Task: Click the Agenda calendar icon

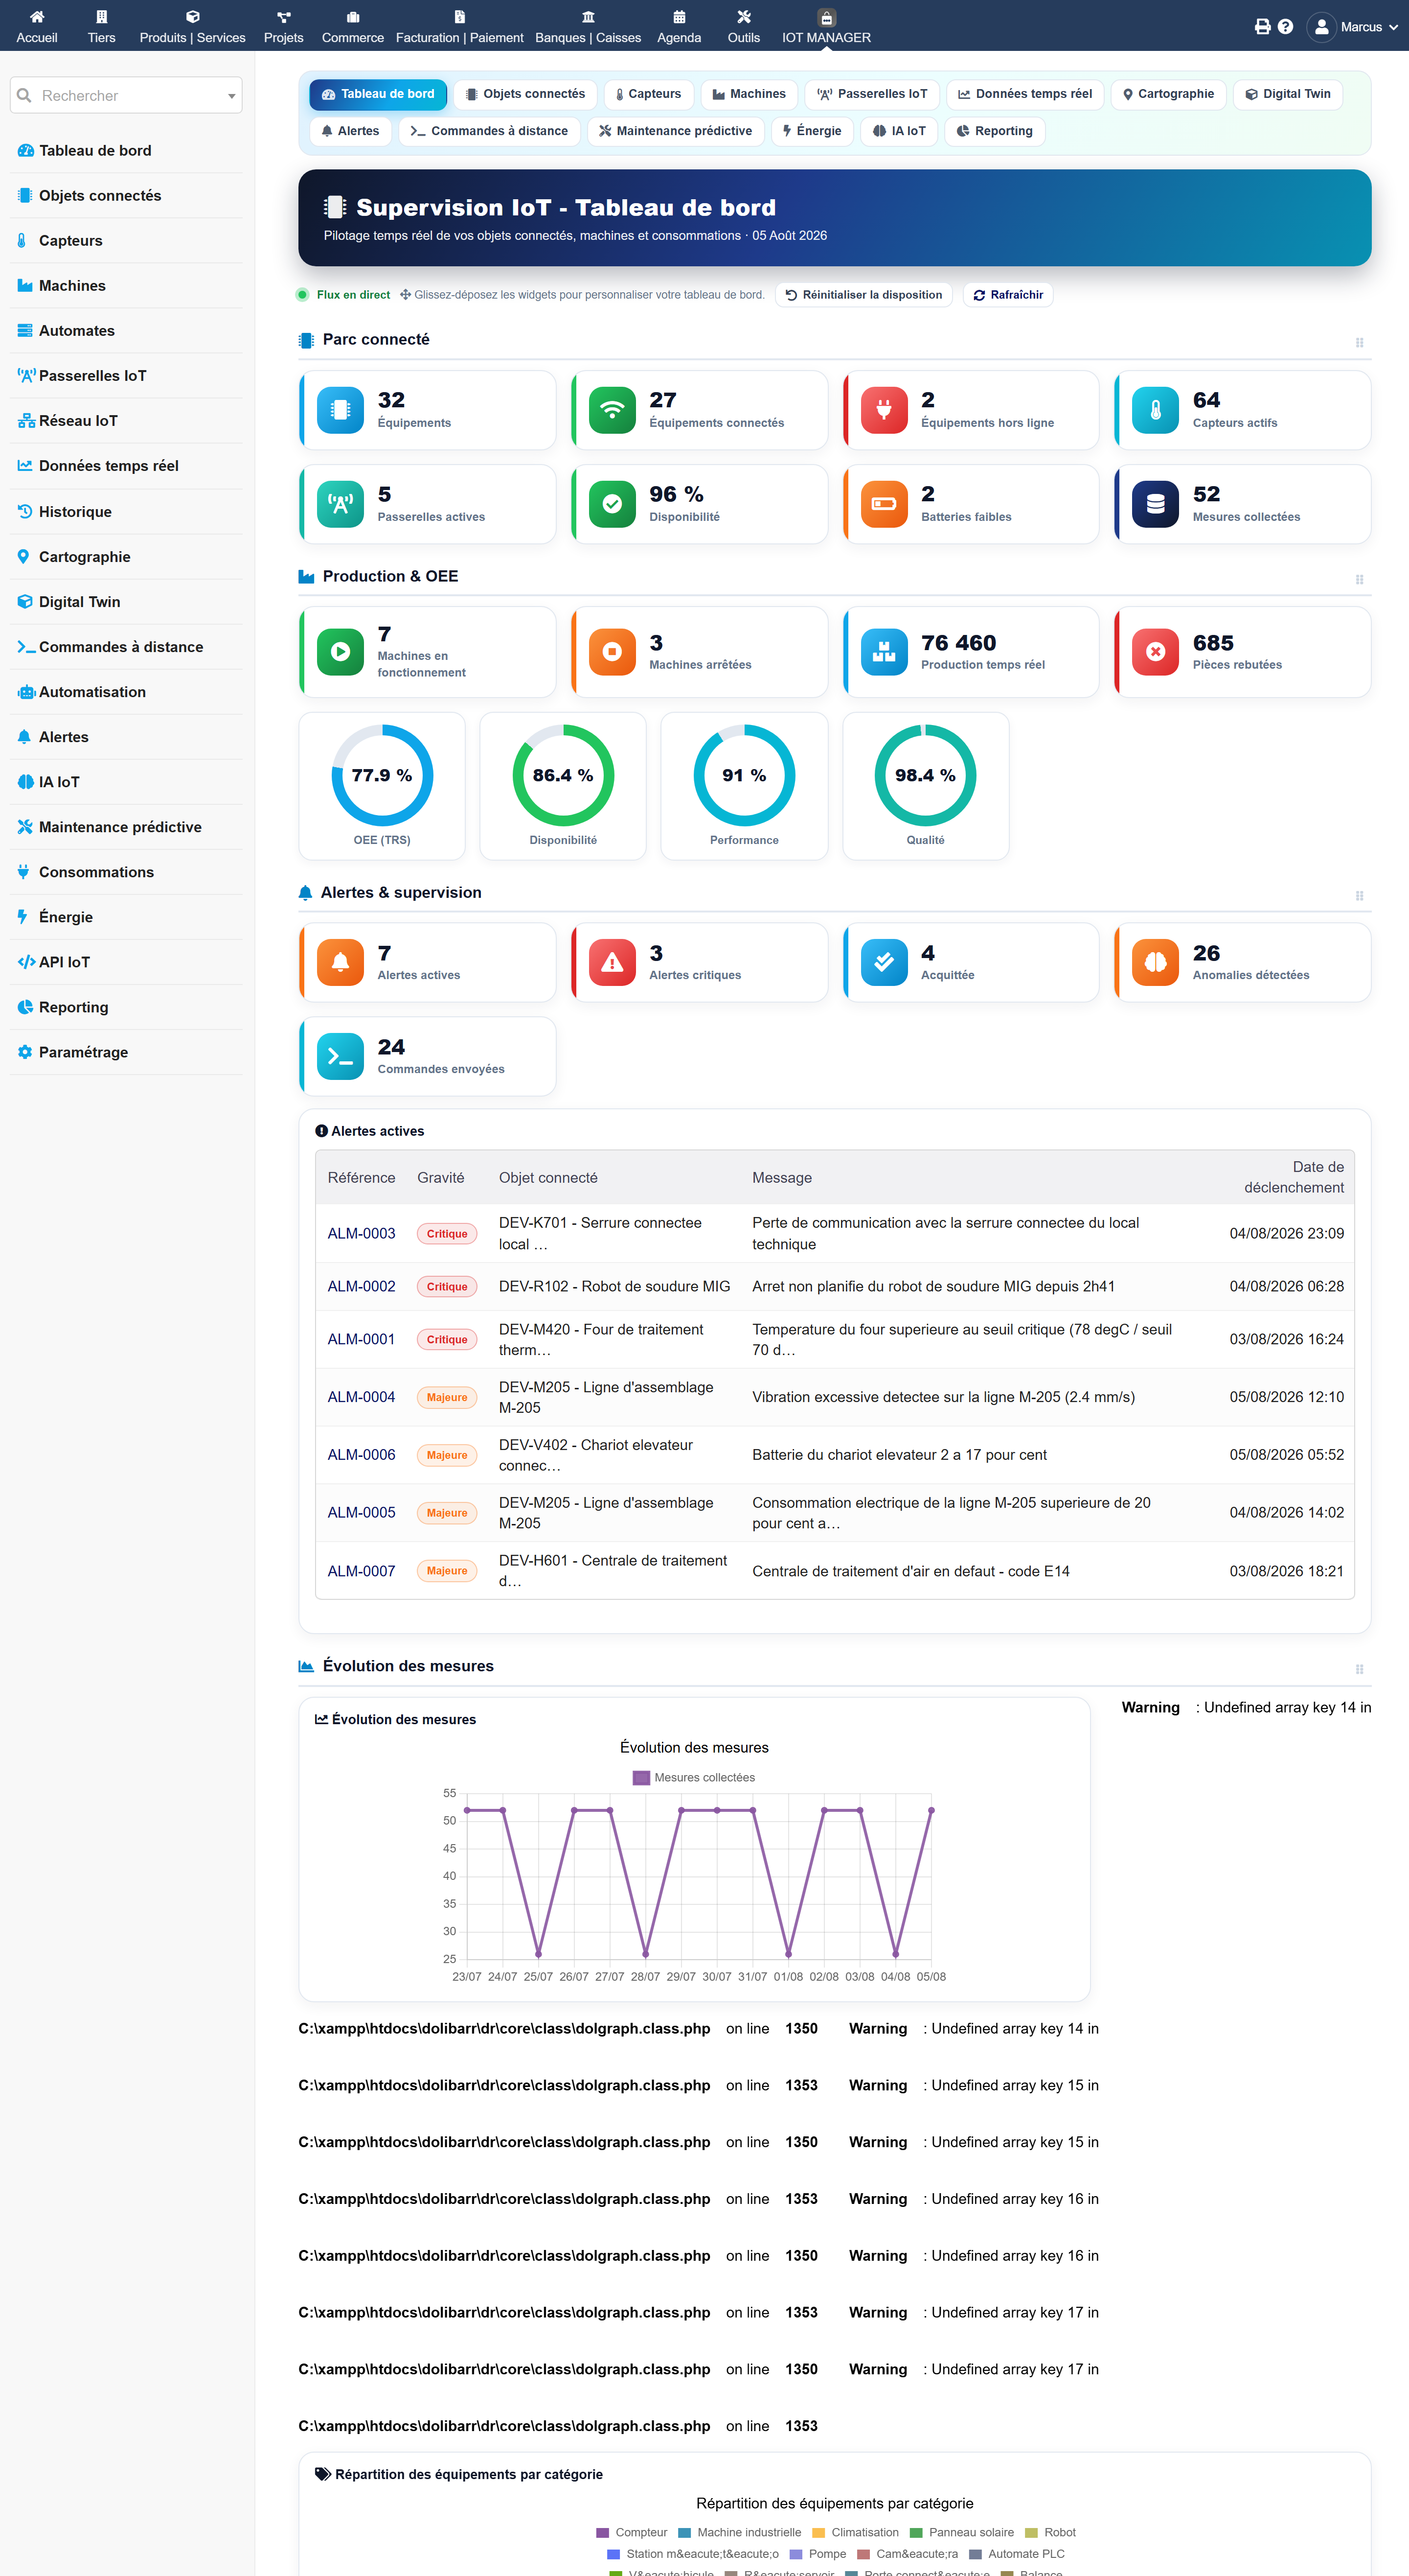Action: pyautogui.click(x=679, y=17)
